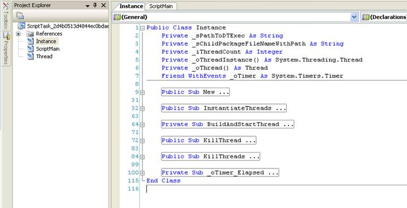
Task: Select the ScriptTask project node
Action: coord(67,26)
